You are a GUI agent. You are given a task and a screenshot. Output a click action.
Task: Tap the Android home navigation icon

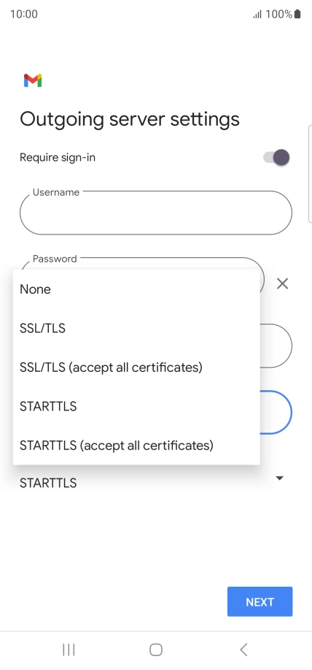pyautogui.click(x=156, y=650)
